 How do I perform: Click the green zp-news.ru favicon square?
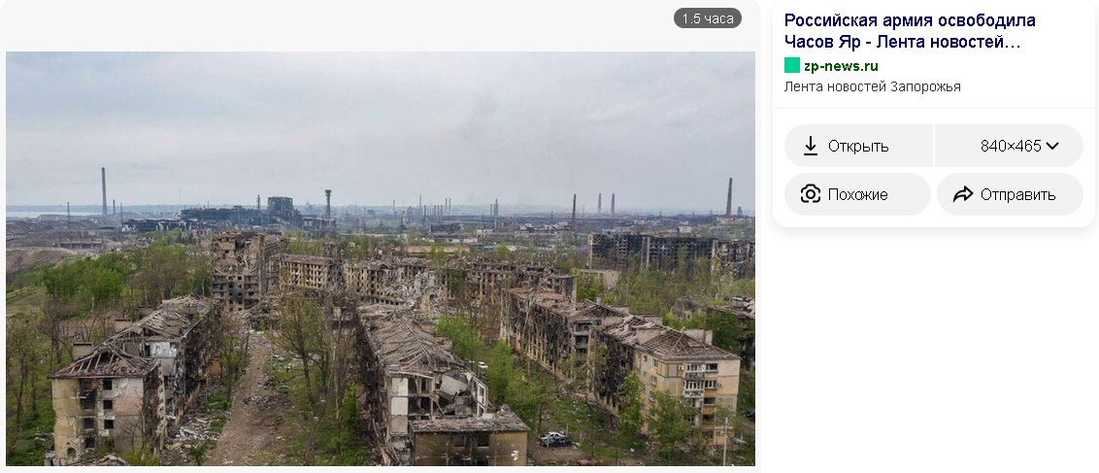tap(792, 66)
